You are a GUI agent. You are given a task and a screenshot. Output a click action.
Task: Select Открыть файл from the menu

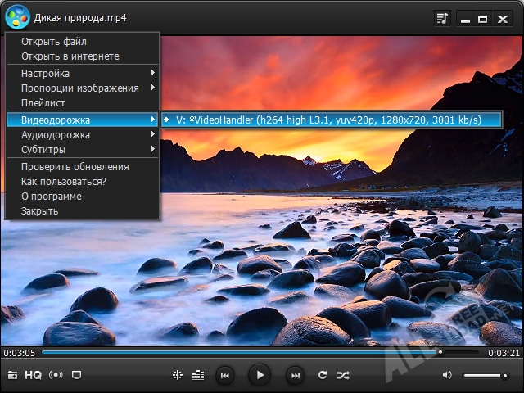pyautogui.click(x=54, y=42)
